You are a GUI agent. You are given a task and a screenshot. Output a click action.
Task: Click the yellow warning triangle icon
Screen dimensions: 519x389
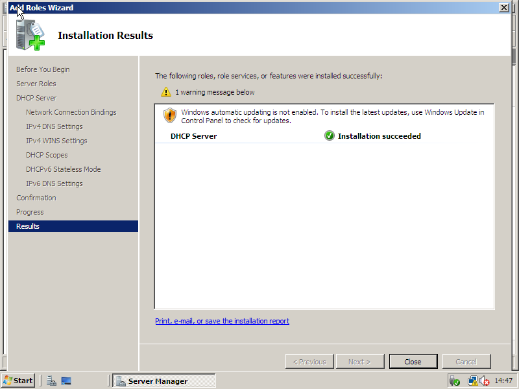[x=166, y=92]
